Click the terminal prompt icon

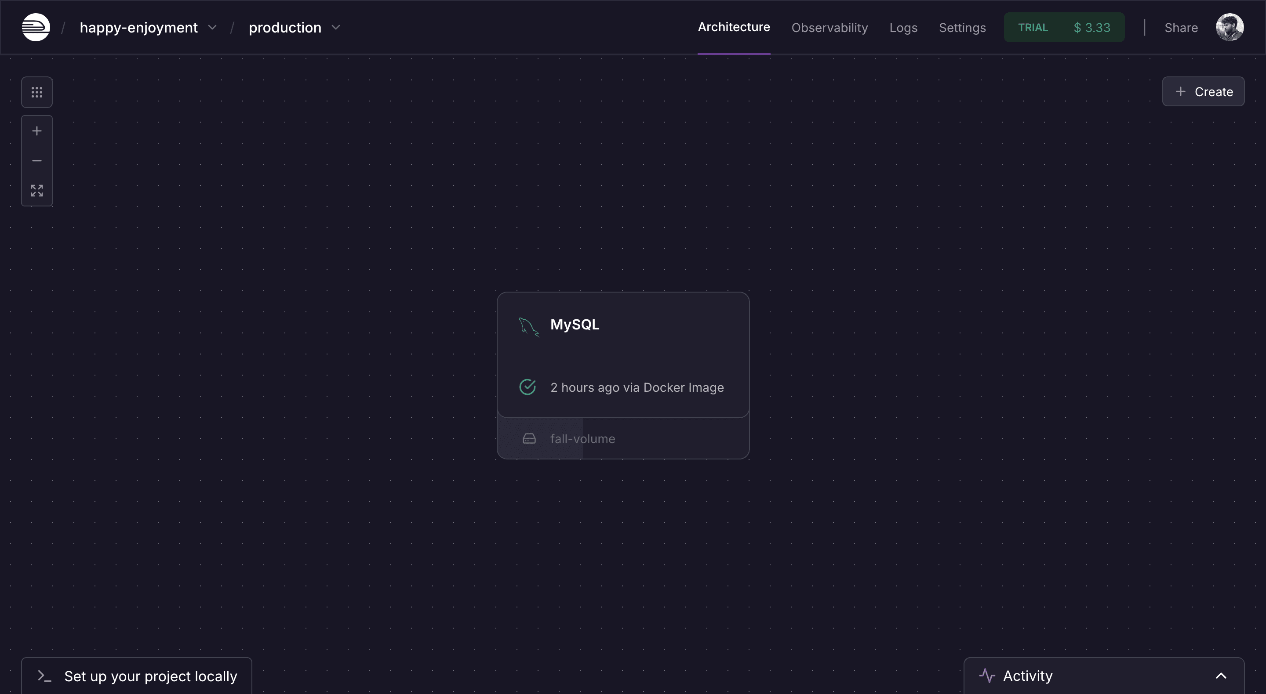(x=45, y=676)
